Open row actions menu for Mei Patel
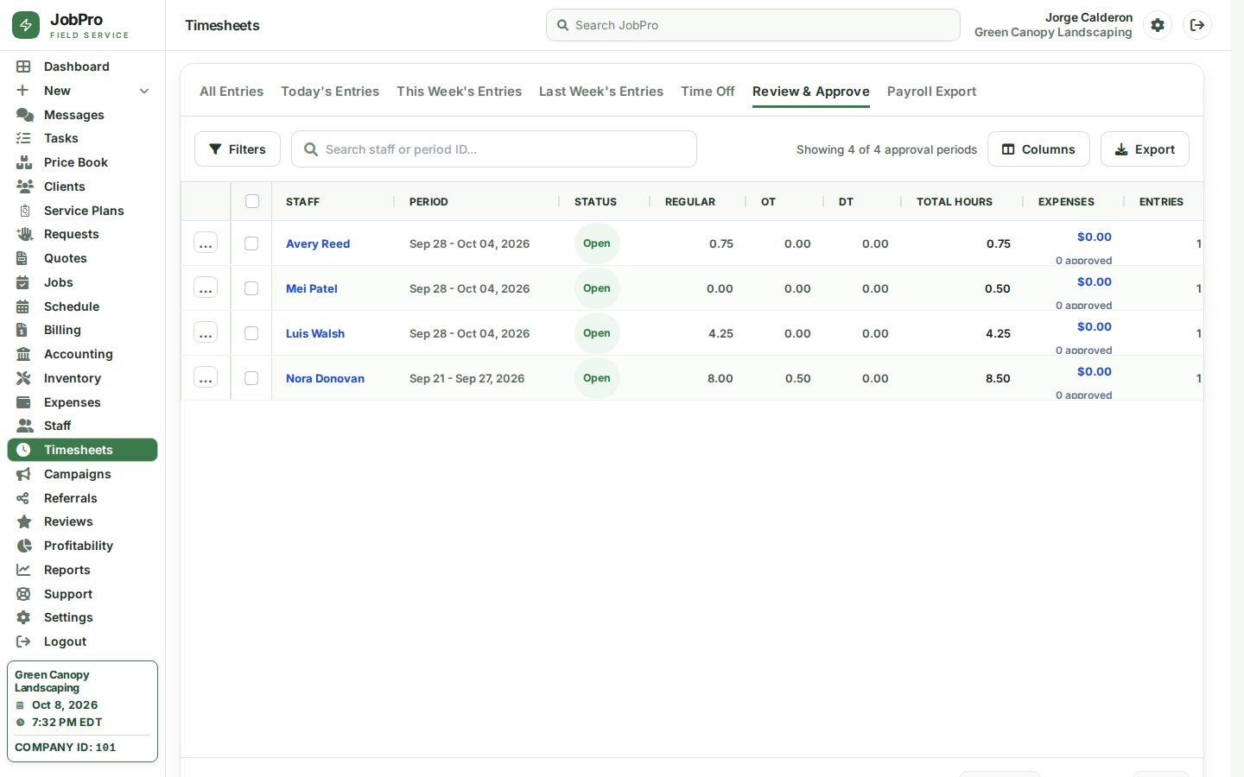 pos(206,288)
